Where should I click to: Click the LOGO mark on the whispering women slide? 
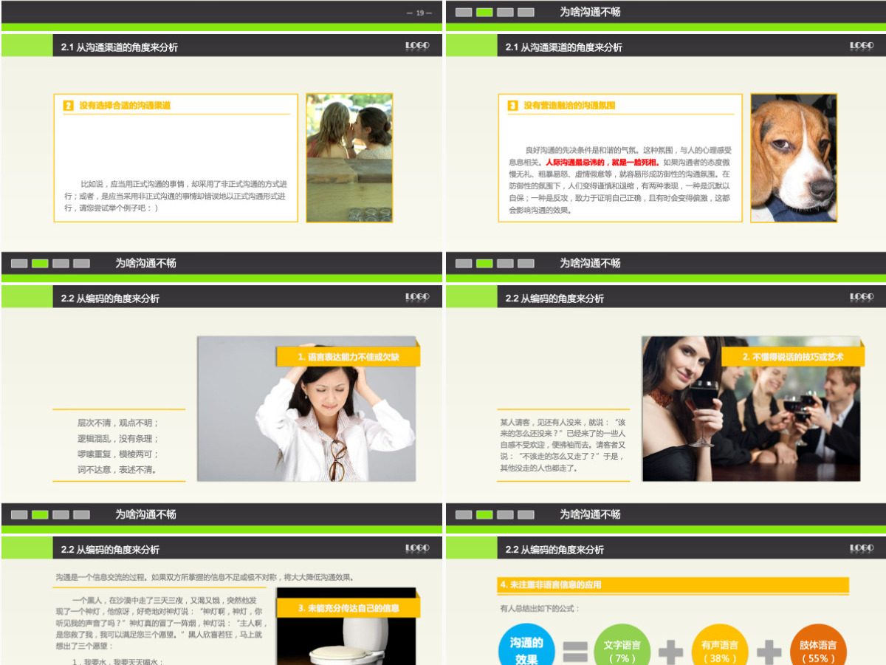click(x=417, y=46)
